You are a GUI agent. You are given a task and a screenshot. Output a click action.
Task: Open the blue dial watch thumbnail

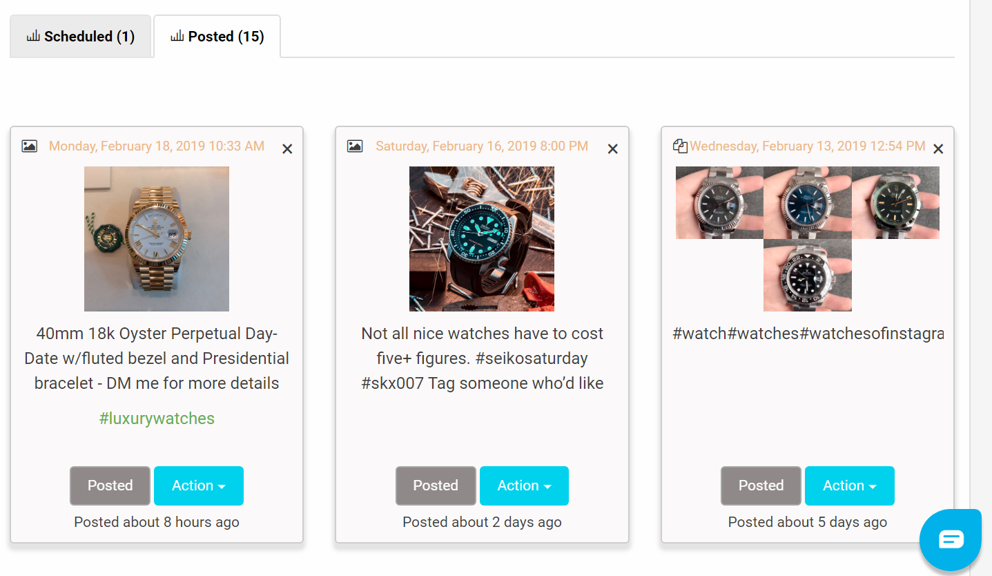[807, 202]
